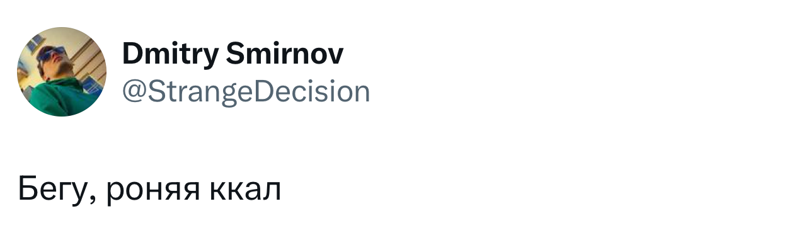Viewport: 809px width, 240px height.
Task: Click the display name Dmitry Smirnov
Action: coord(232,55)
